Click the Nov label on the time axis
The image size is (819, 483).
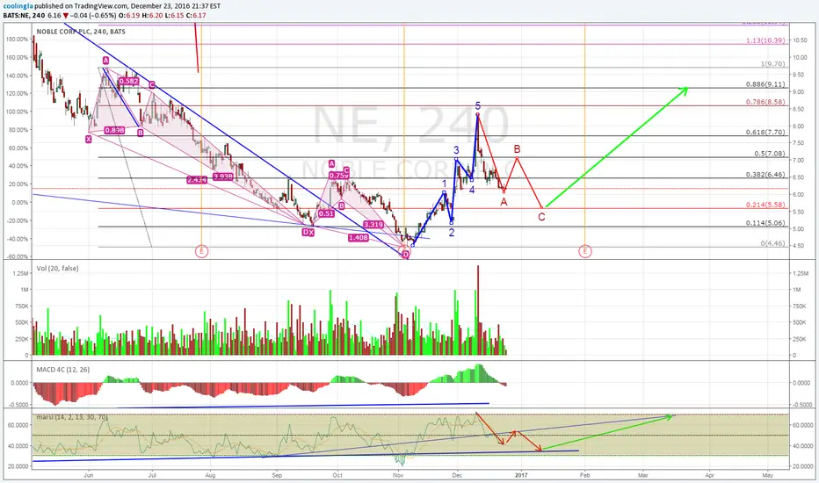(399, 475)
